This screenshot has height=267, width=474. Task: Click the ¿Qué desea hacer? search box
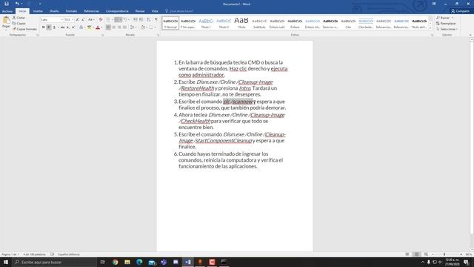point(179,11)
